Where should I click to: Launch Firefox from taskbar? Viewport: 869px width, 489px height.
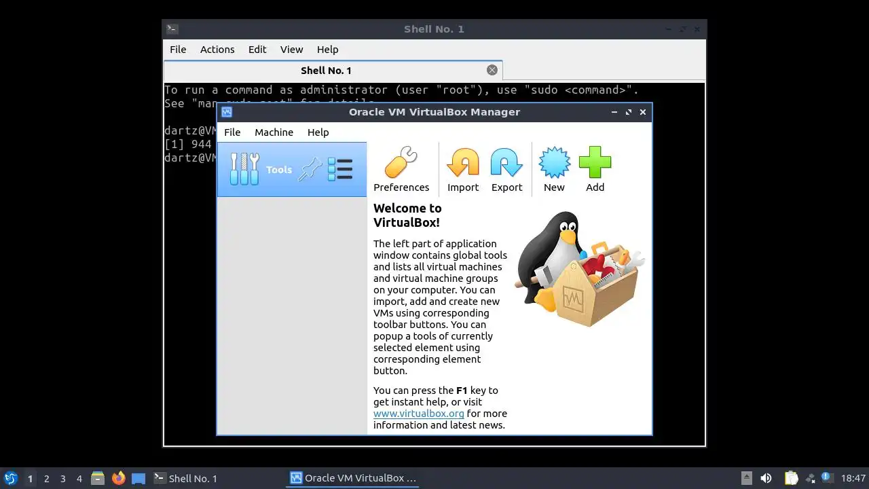(118, 478)
